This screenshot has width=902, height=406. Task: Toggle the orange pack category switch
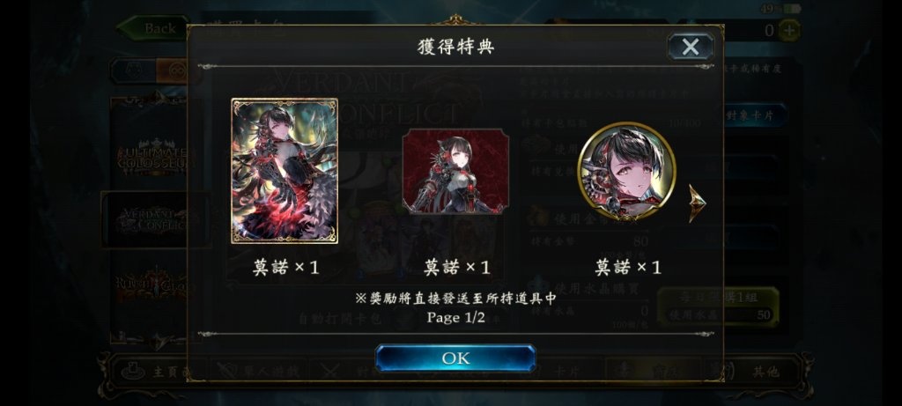coord(173,70)
